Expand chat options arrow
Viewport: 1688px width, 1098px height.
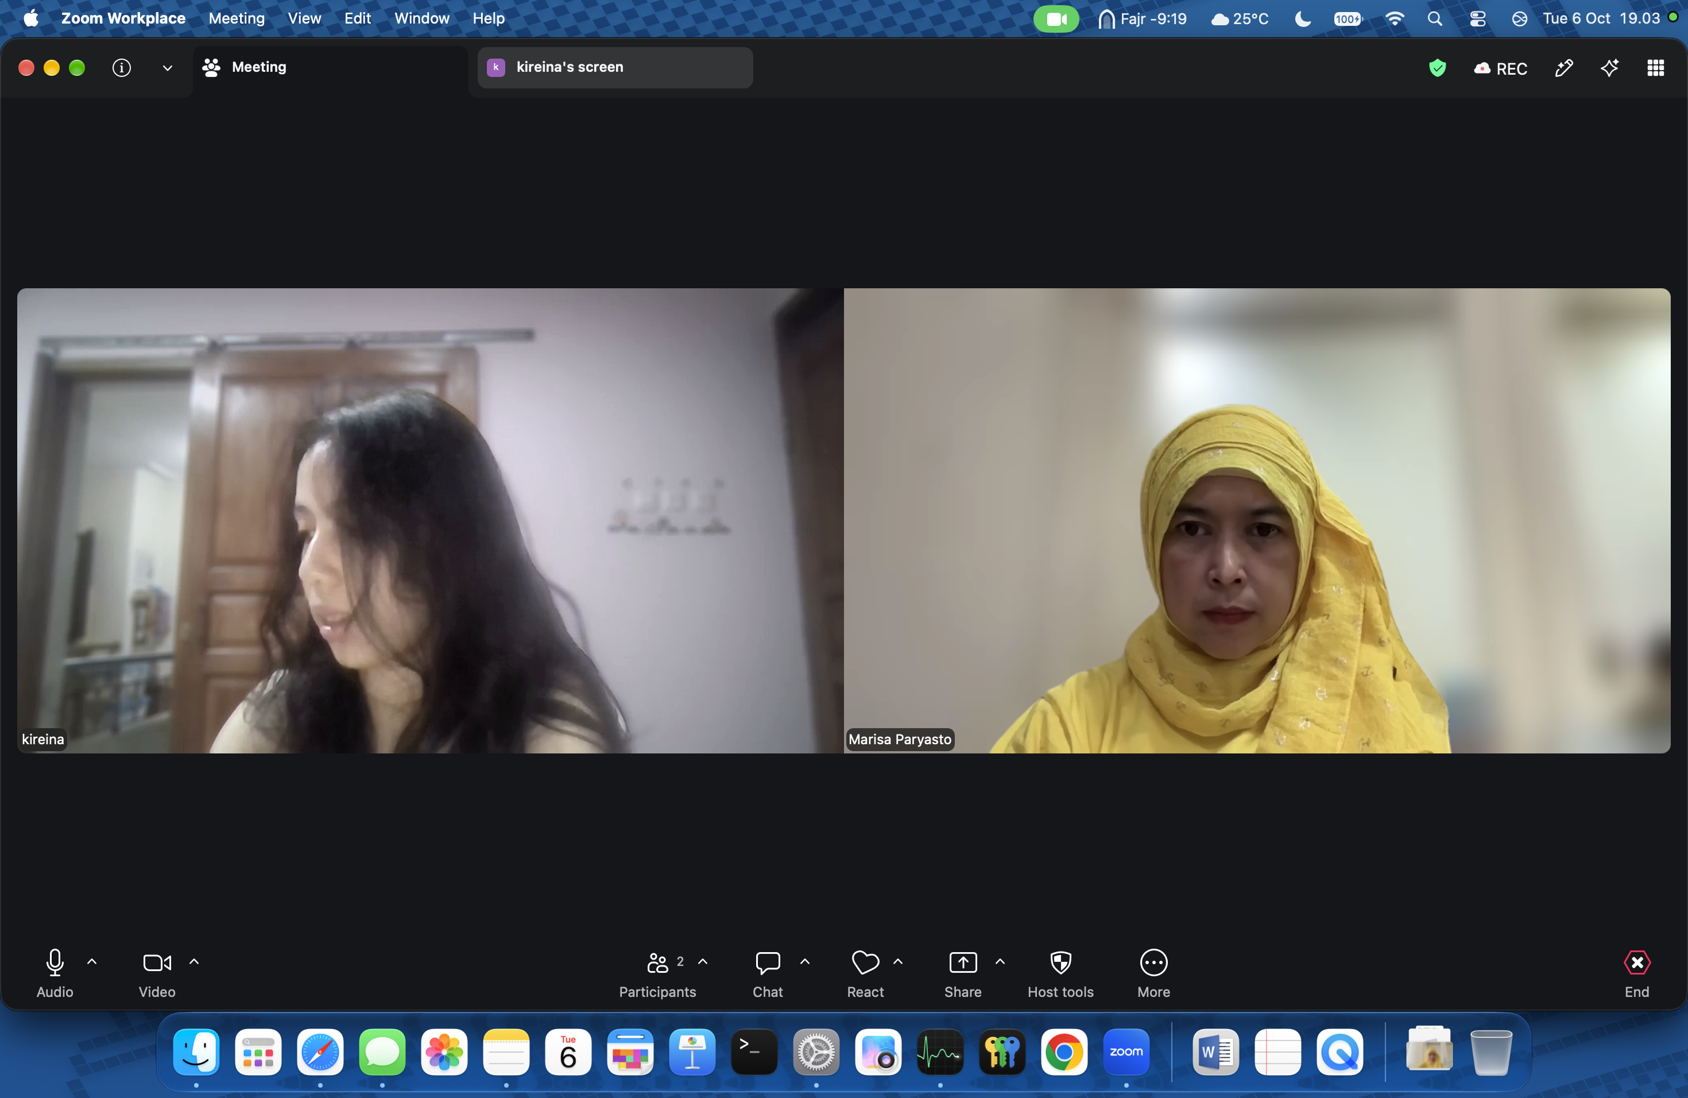coord(805,962)
